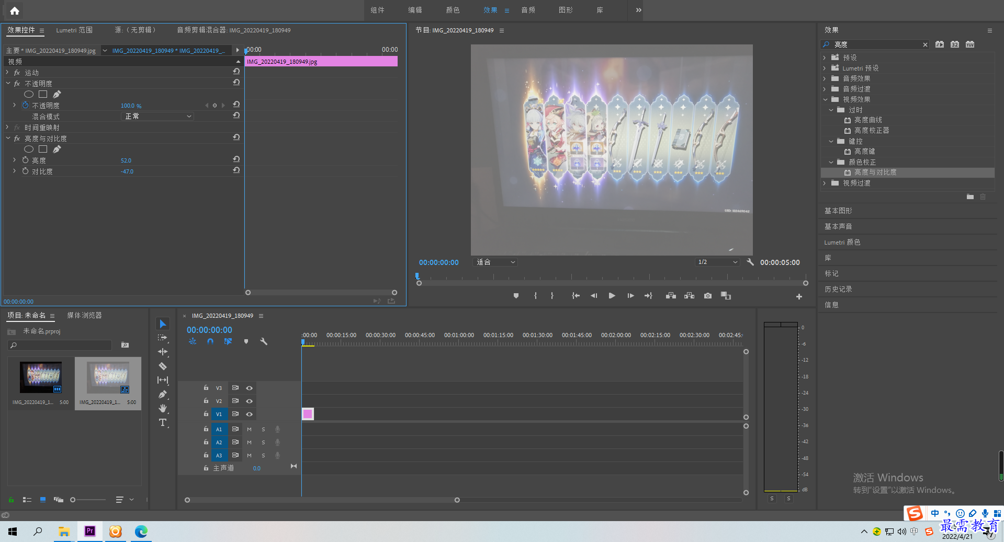Viewport: 1004px width, 542px height.
Task: Select the Pen tool in tools panel
Action: coord(163,394)
